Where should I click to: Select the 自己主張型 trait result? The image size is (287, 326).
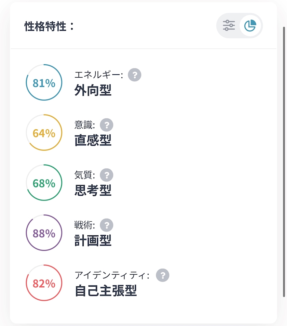click(106, 291)
